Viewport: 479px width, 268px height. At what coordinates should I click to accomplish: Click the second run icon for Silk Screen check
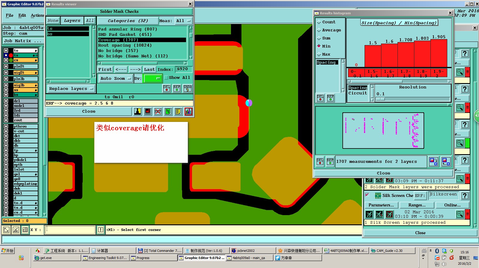click(379, 214)
